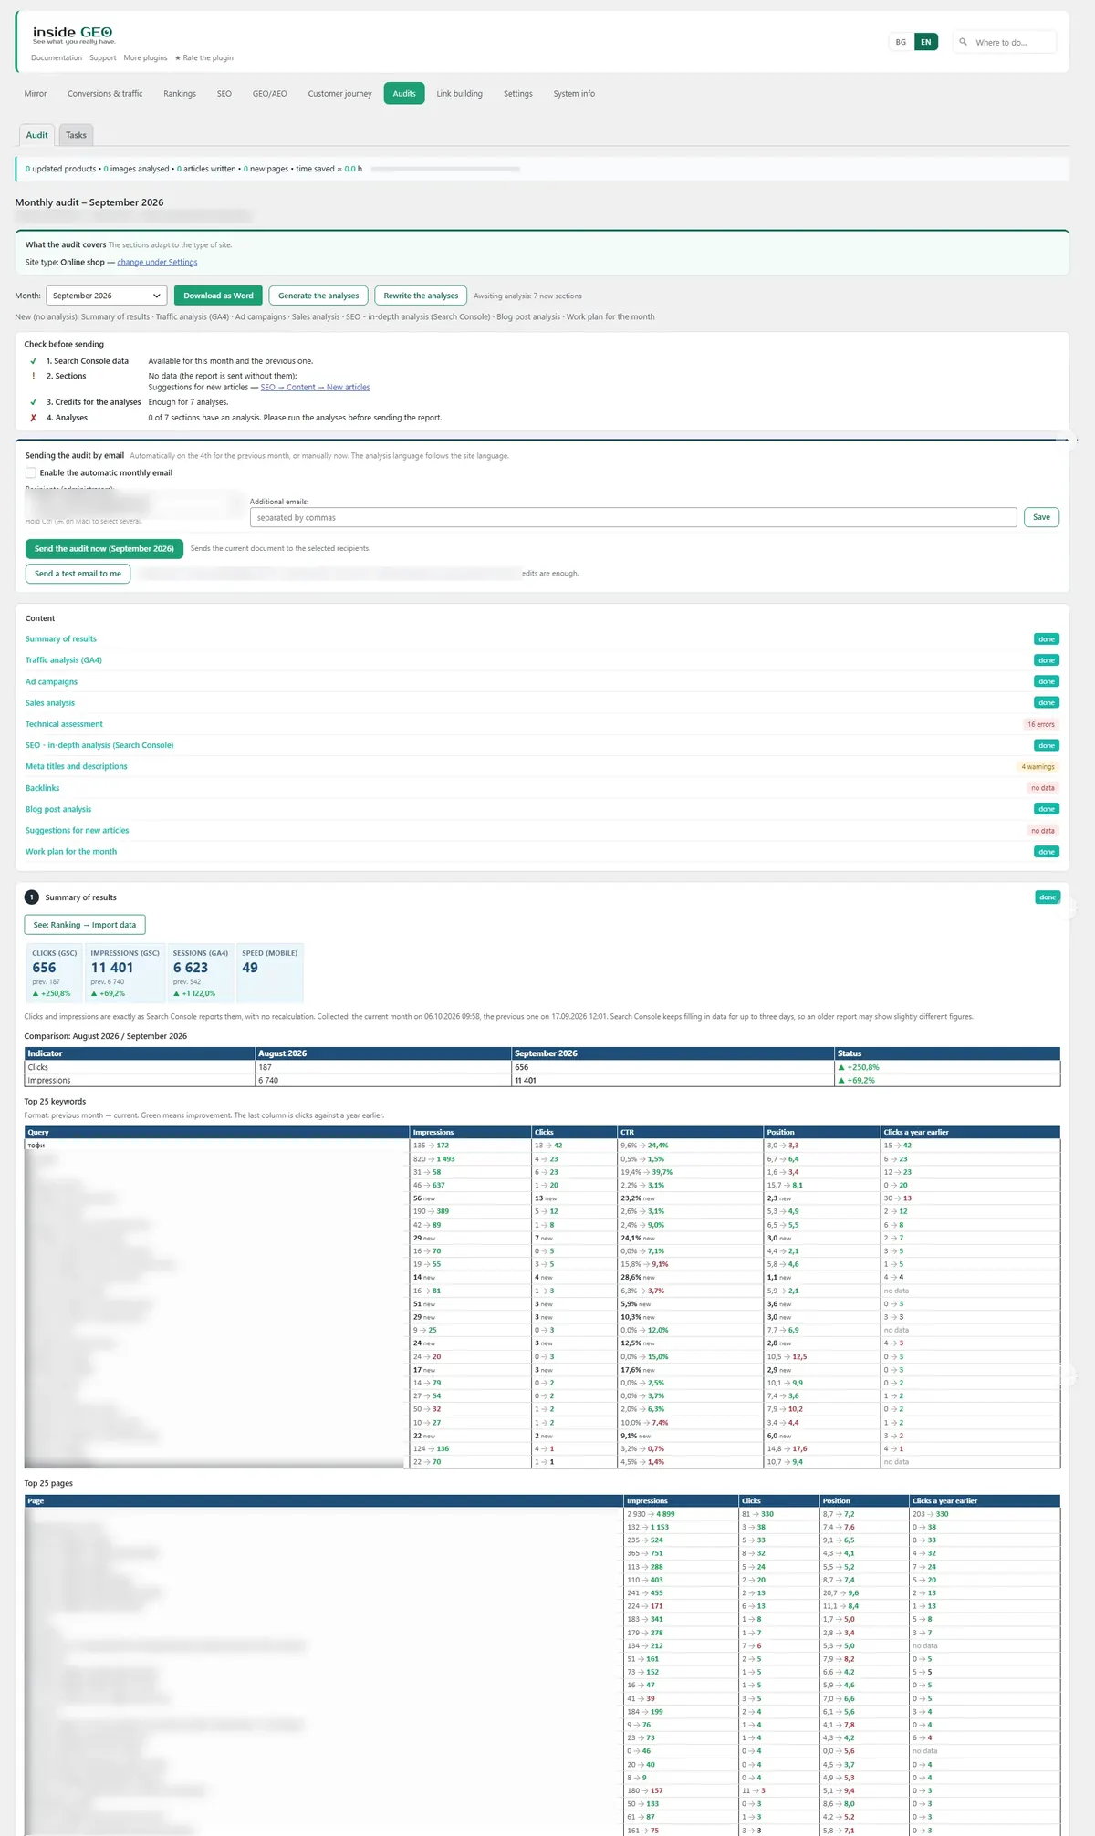The height and width of the screenshot is (1836, 1095).
Task: Jump to Blog post analysis section
Action: click(x=58, y=809)
